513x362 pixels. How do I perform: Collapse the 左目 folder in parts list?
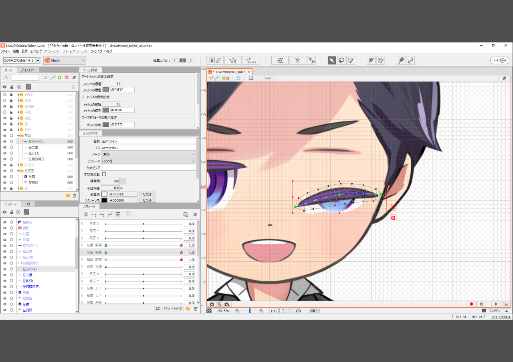[18, 136]
